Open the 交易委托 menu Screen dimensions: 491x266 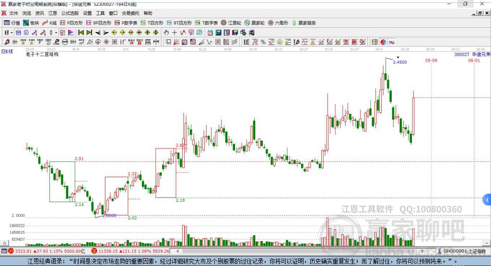130,13
